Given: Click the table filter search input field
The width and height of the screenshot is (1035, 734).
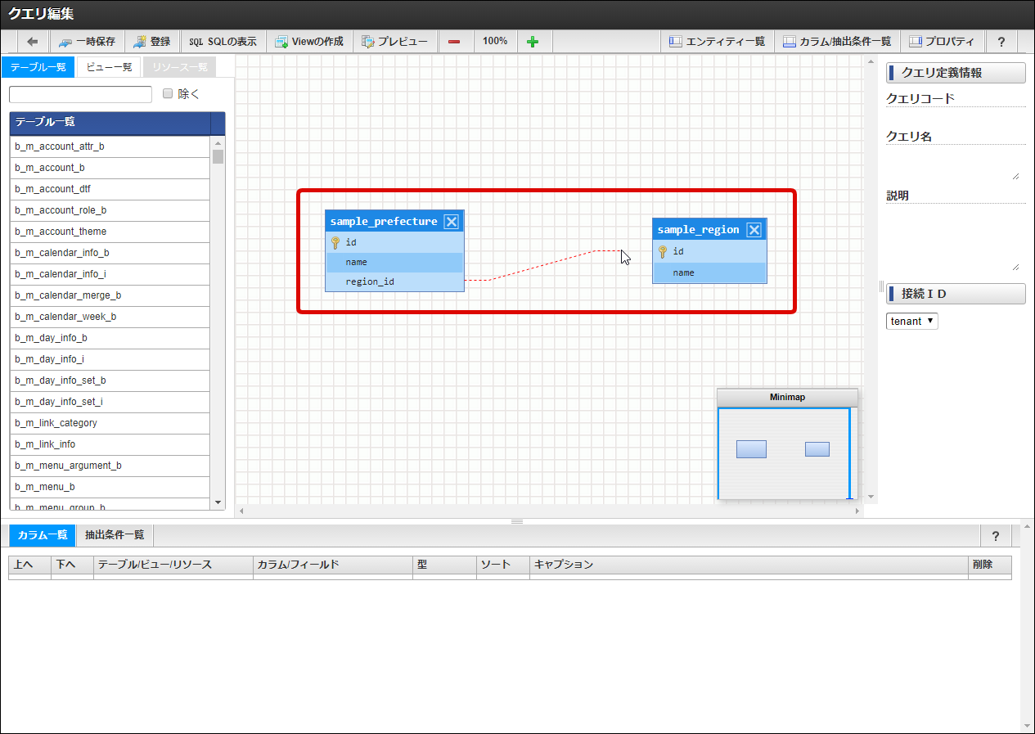Looking at the screenshot, I should 80,94.
